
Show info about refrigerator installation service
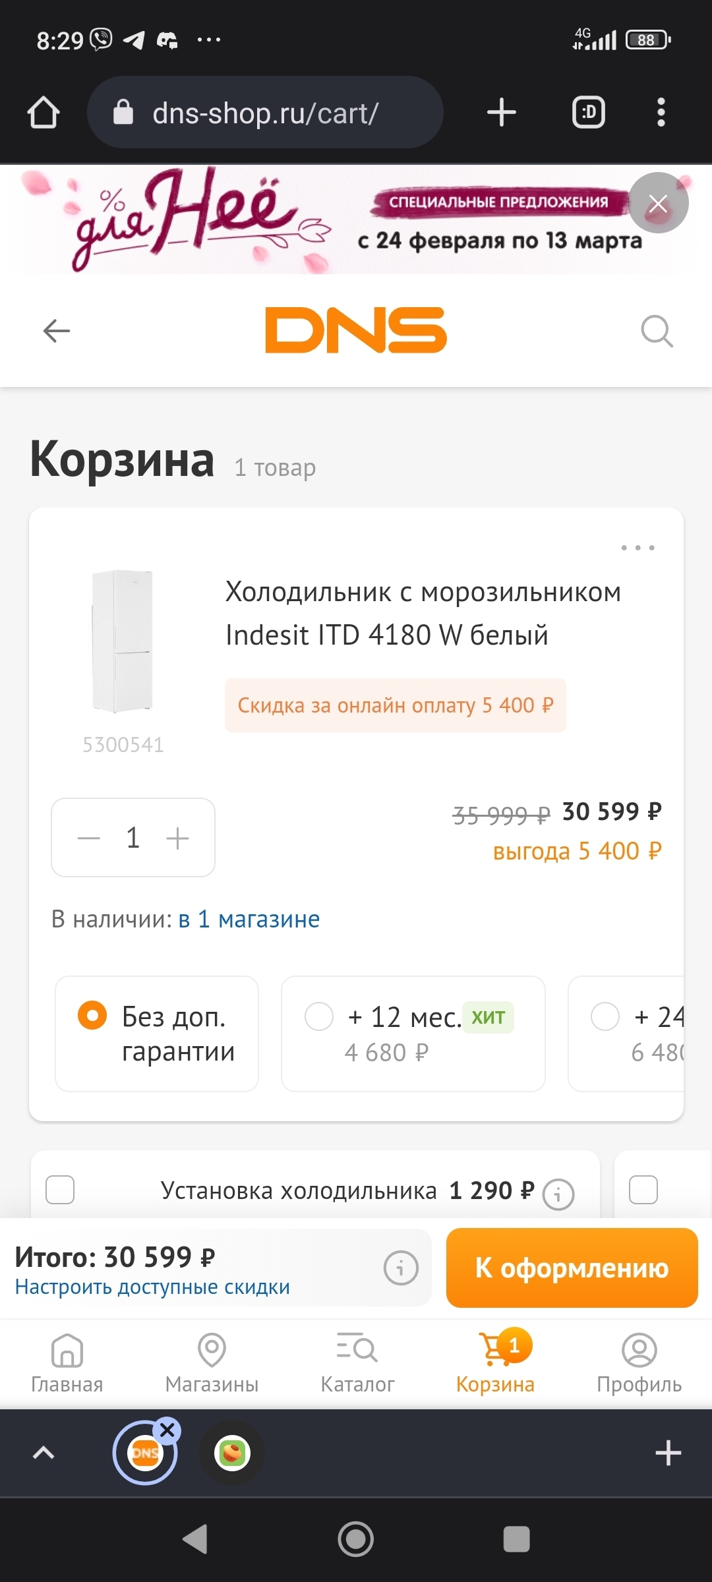coord(558,1194)
